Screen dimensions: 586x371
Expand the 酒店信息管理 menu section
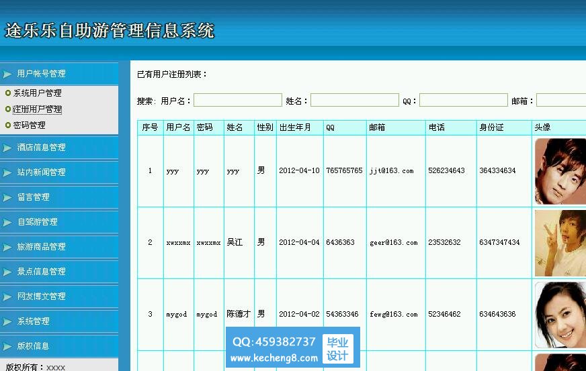coord(59,148)
